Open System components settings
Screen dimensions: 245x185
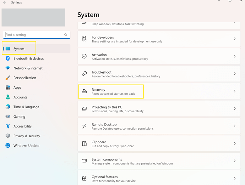(159, 161)
